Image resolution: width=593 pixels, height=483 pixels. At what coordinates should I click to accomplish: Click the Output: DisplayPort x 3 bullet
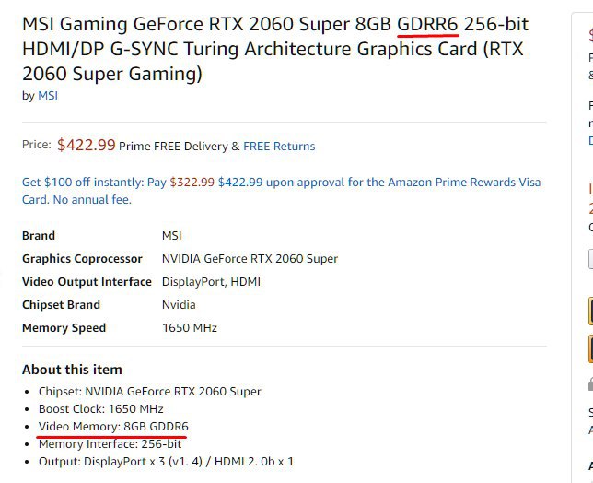[165, 462]
